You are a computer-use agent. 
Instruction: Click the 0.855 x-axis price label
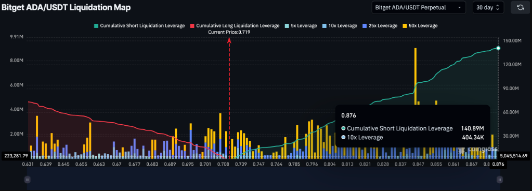click(x=436, y=164)
